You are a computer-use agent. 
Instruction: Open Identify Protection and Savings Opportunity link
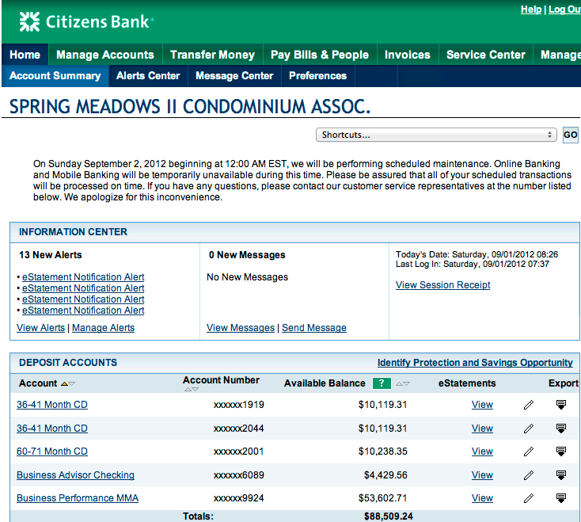point(475,363)
